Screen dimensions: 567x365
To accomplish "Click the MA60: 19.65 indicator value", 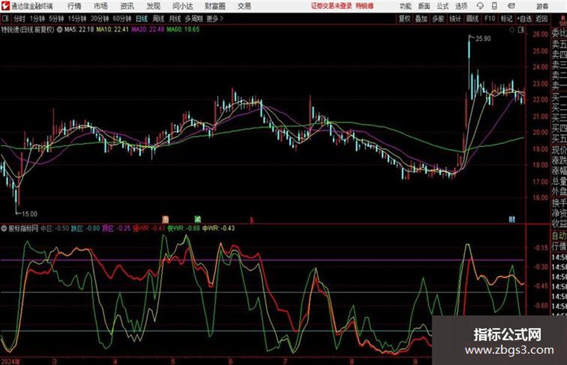I will tap(183, 29).
